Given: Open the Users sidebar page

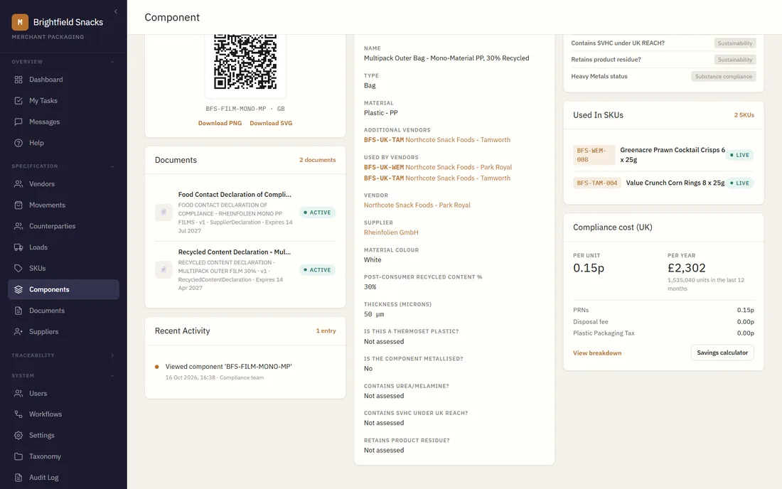Looking at the screenshot, I should 63,393.
